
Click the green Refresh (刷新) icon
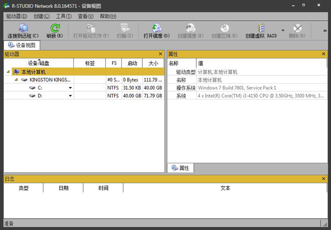click(x=55, y=28)
